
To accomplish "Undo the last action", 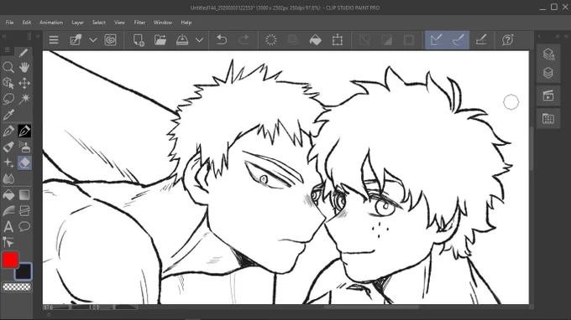I will [222, 40].
